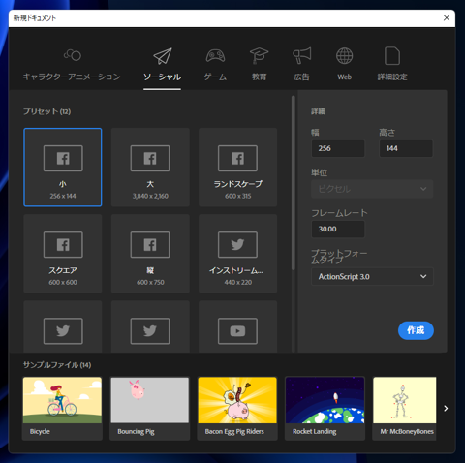Select the YouTube preset icon
The image size is (465, 463).
click(x=238, y=331)
